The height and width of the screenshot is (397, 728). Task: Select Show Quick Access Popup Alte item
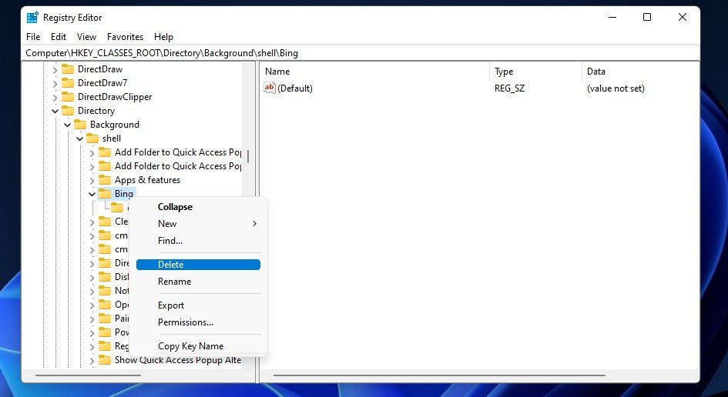pyautogui.click(x=178, y=360)
